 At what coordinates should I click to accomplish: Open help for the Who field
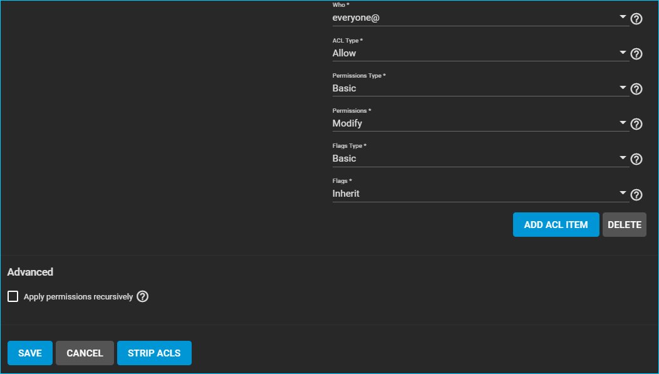636,19
